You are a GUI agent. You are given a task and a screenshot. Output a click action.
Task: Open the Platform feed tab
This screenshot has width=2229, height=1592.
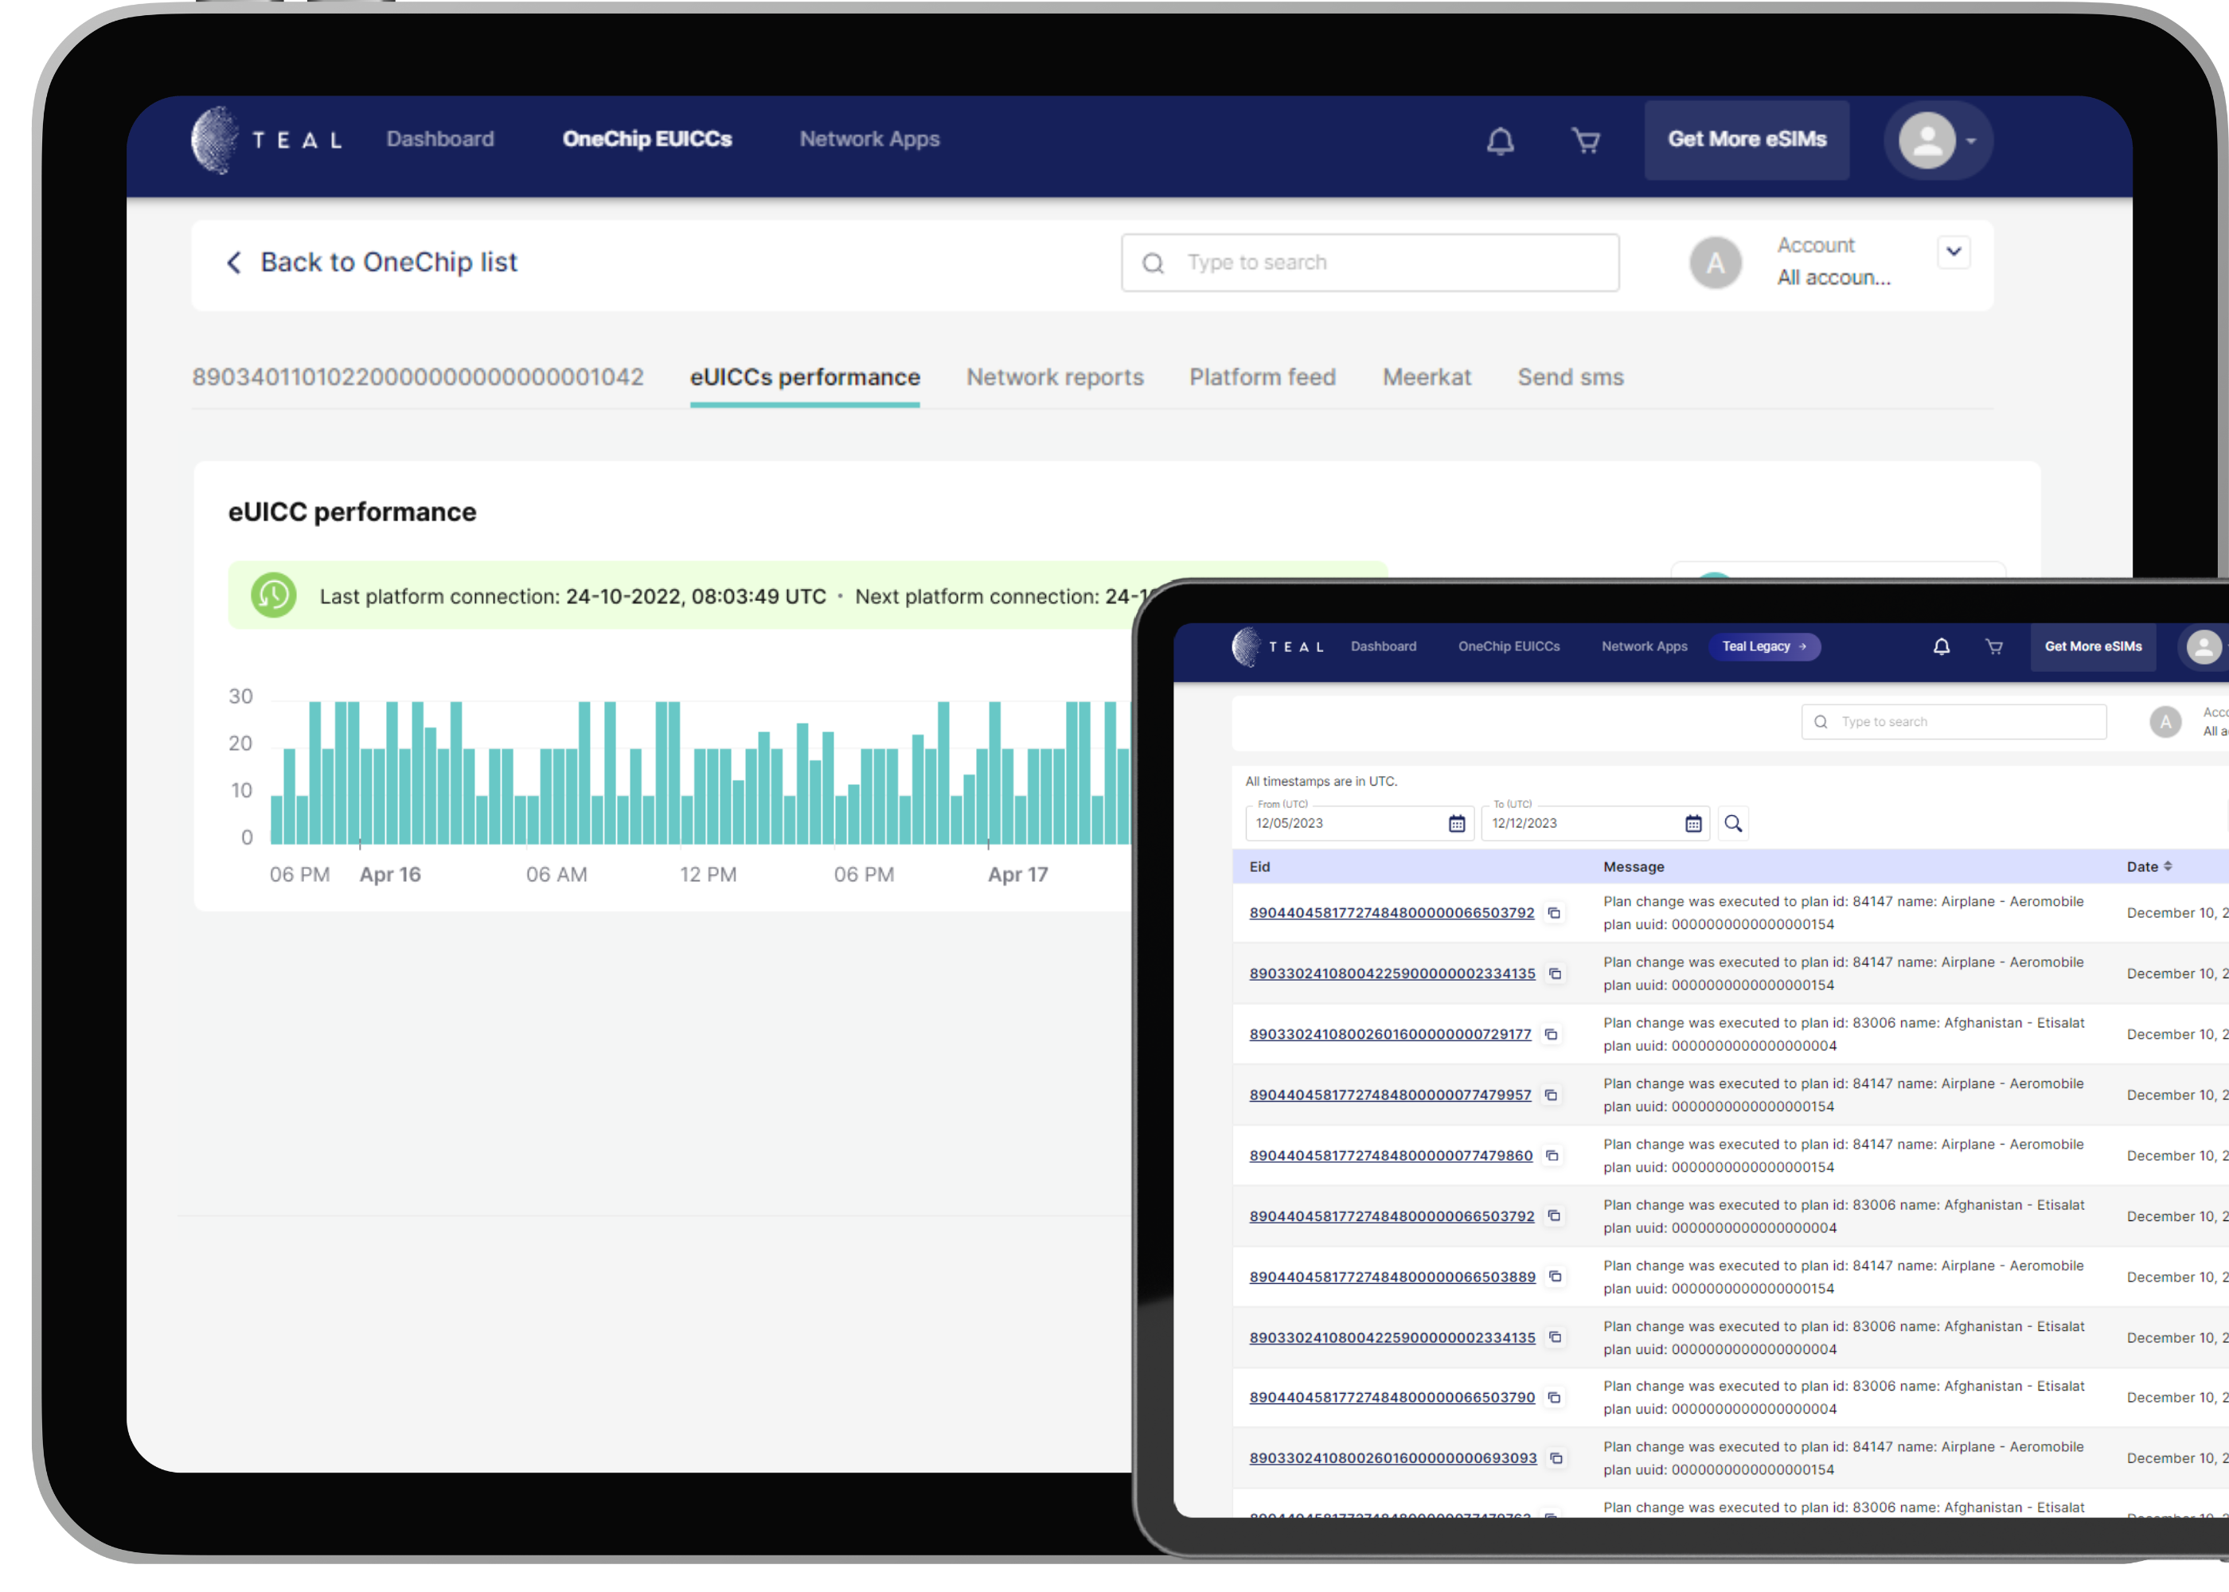[1263, 377]
